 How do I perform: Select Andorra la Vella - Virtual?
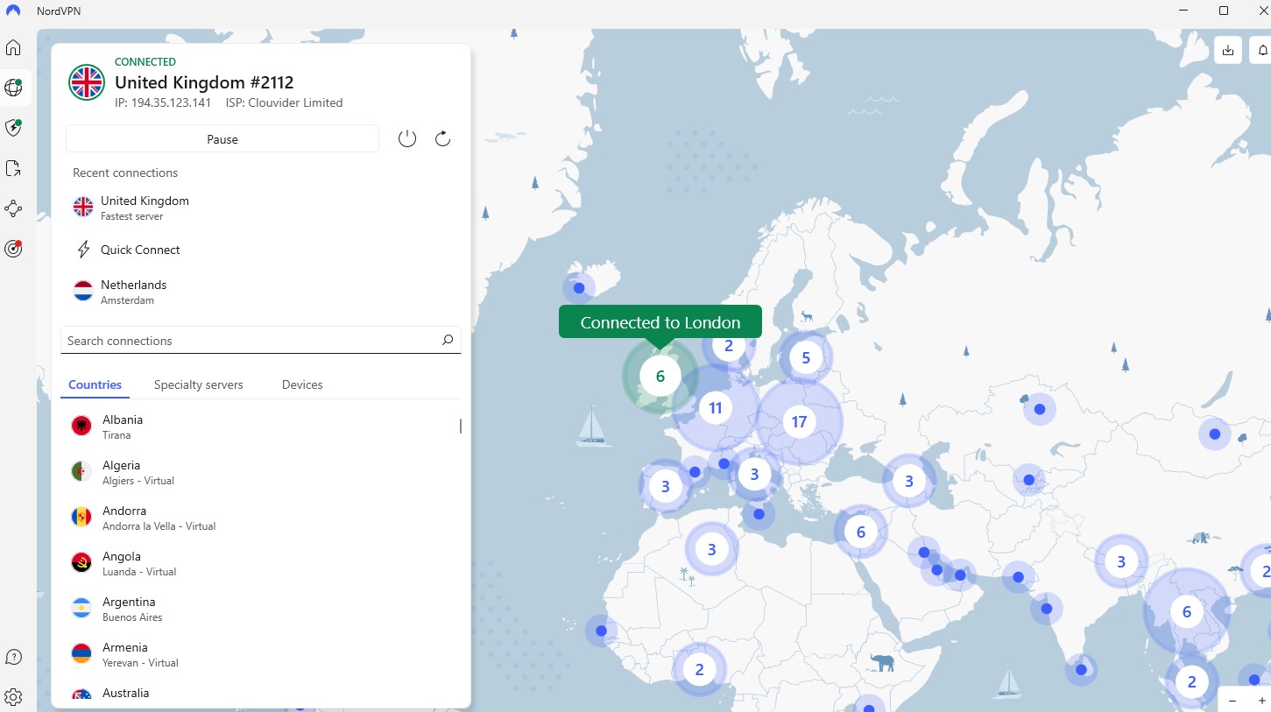tap(260, 518)
